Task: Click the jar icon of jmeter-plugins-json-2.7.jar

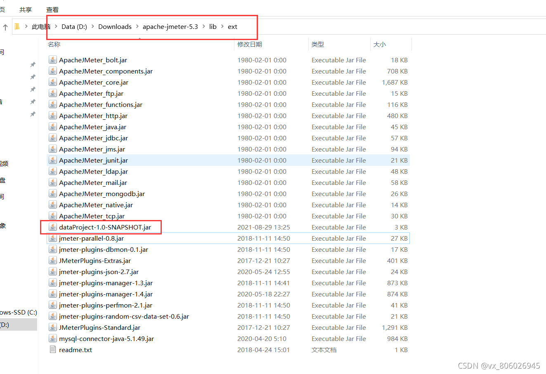Action: [x=53, y=272]
